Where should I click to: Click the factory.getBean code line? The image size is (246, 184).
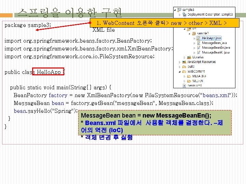(113, 103)
